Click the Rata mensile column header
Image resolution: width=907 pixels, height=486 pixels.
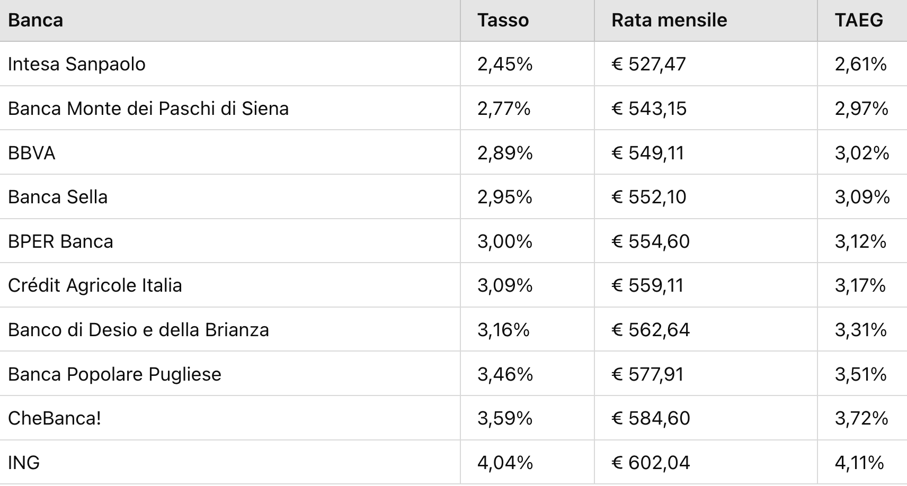click(x=669, y=20)
